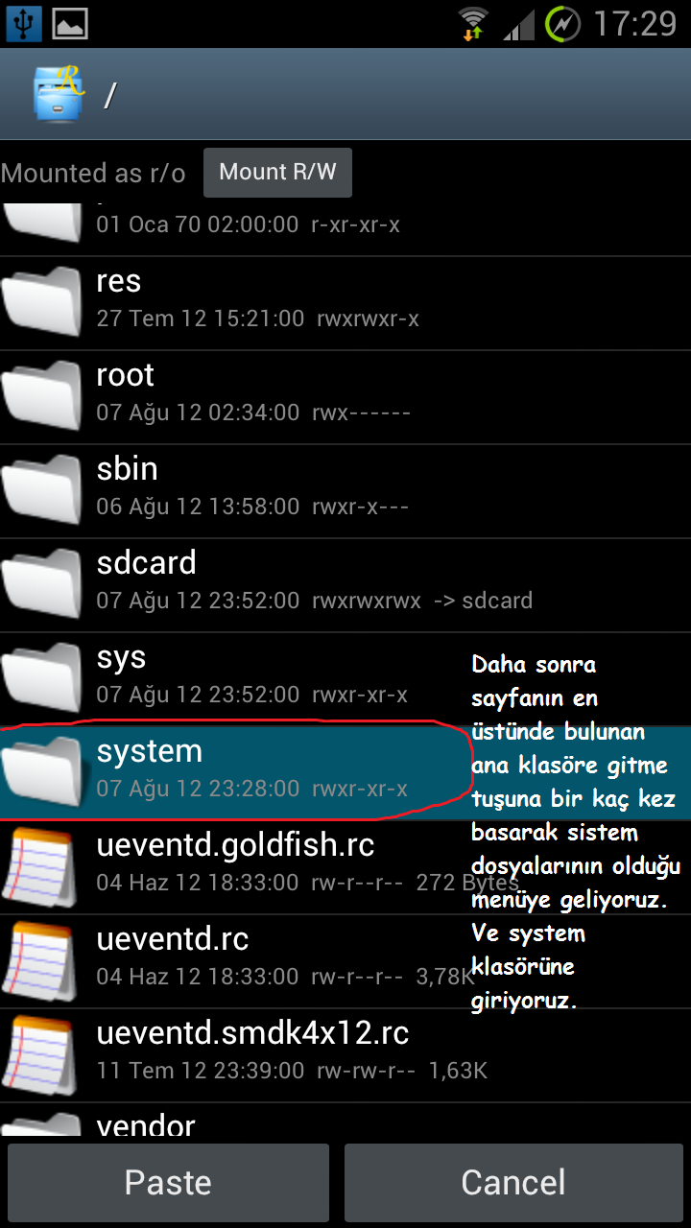Viewport: 691px width, 1228px height.
Task: Toggle Mount R/W for the filesystem
Action: (x=277, y=173)
